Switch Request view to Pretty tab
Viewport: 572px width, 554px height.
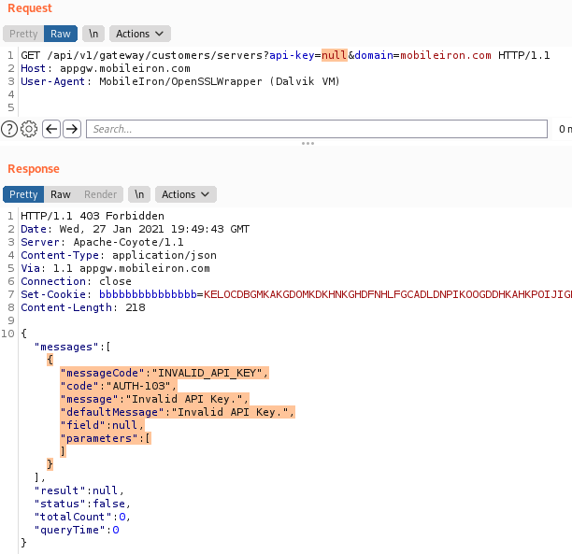(x=23, y=34)
